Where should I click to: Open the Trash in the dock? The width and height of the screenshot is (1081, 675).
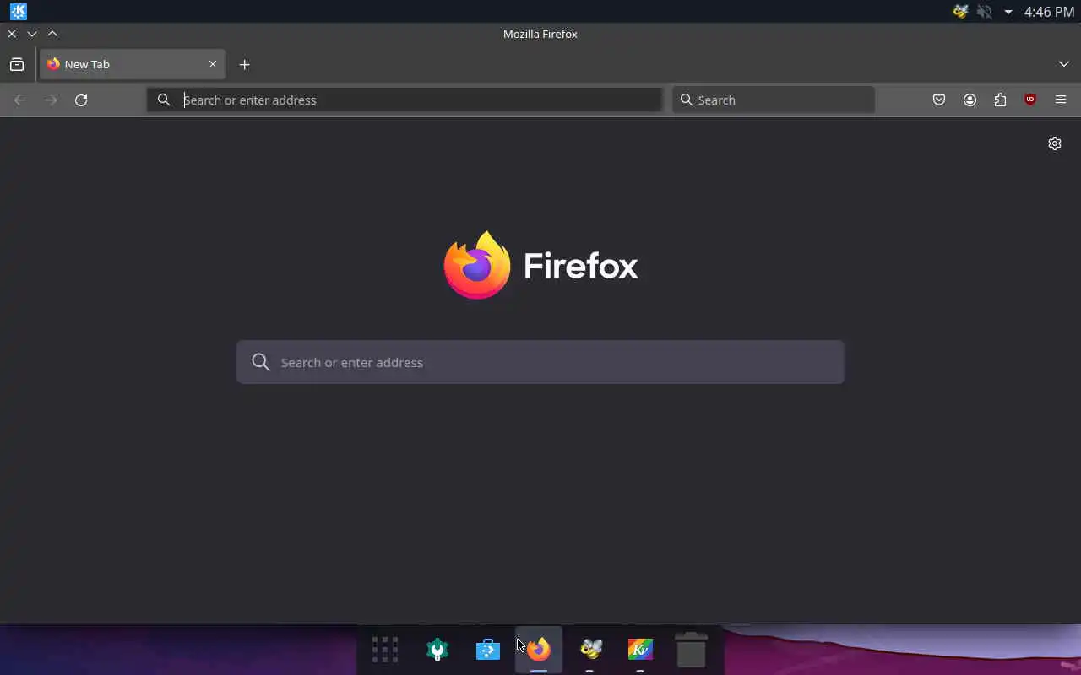(x=691, y=650)
